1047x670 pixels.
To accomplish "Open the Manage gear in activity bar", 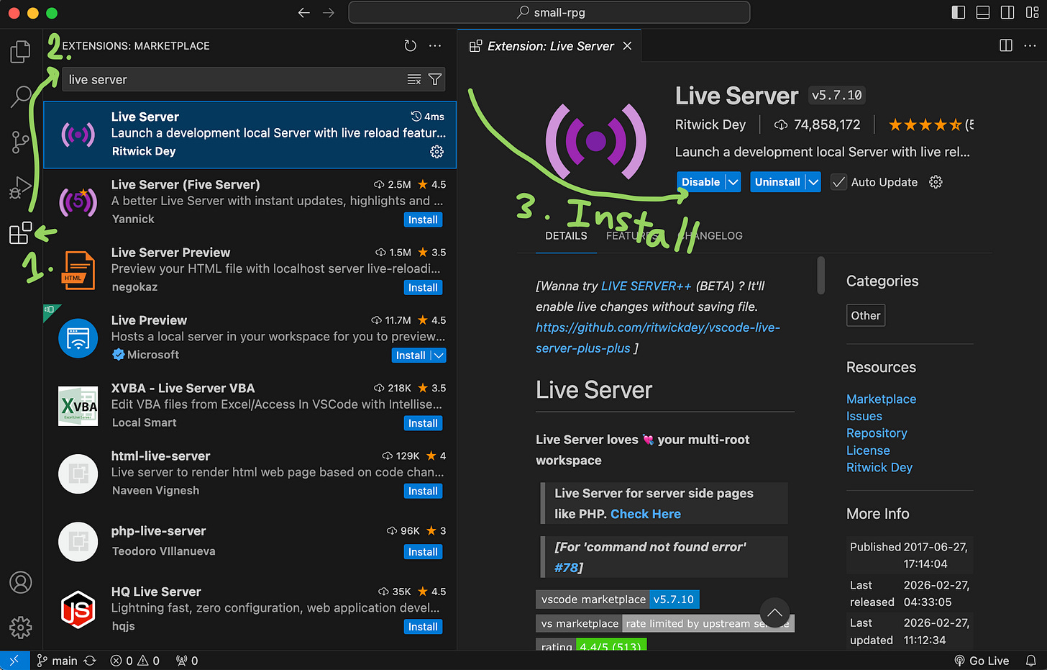I will tap(20, 628).
